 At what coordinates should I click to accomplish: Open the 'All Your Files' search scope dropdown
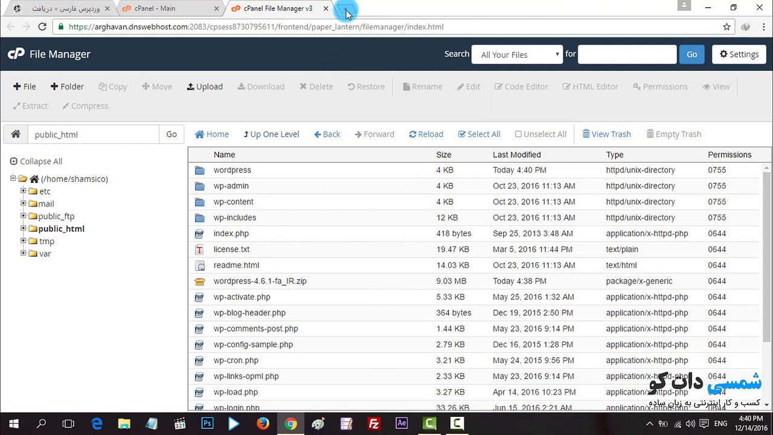(x=518, y=54)
